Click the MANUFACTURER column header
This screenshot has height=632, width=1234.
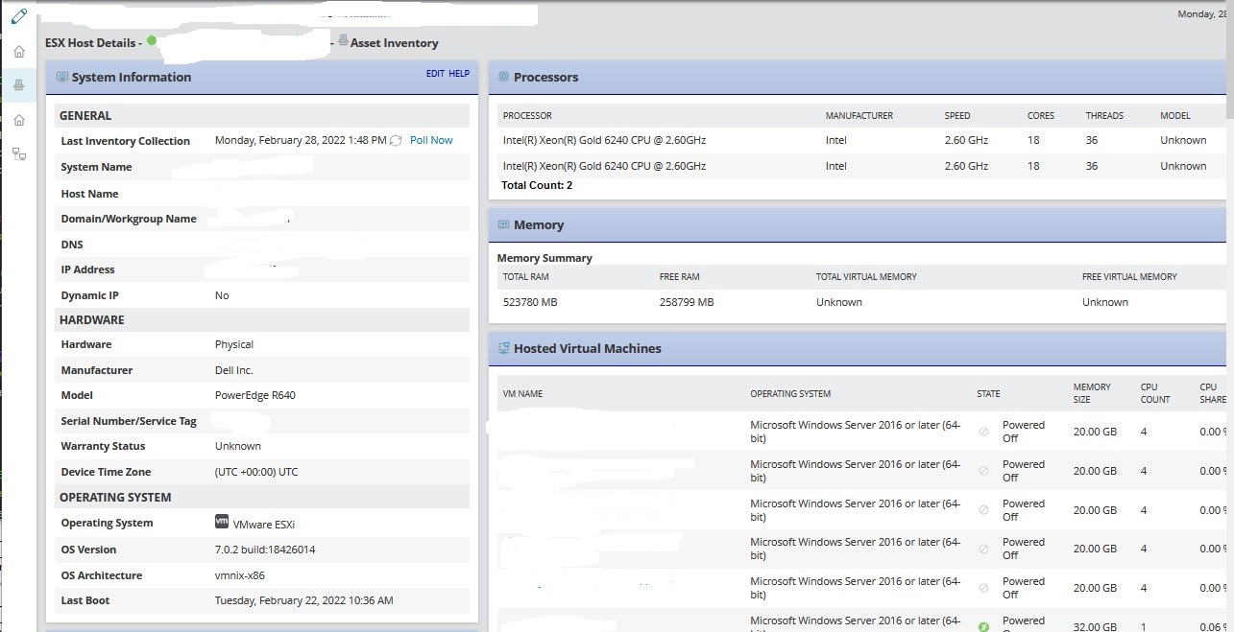point(859,116)
